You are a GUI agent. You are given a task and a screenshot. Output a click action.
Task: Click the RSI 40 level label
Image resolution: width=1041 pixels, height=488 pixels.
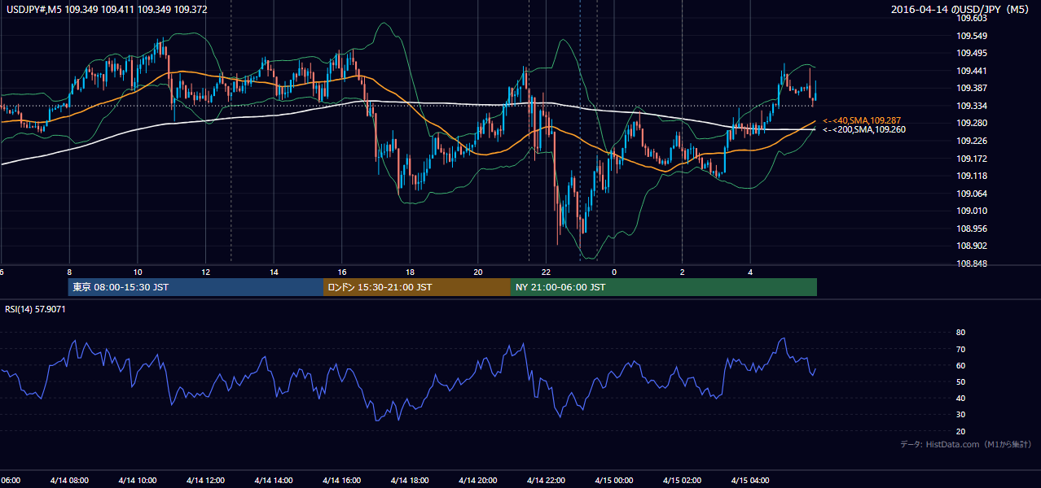click(960, 398)
